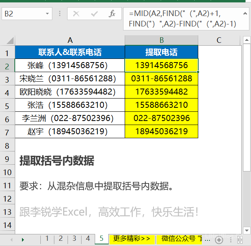Select the blue 提取电话 header cell

(x=161, y=52)
